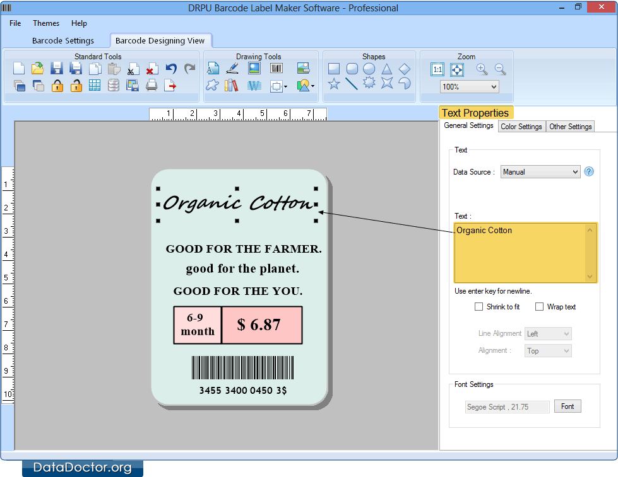The height and width of the screenshot is (477, 618).
Task: Enable the Shrink to fit checkbox
Action: coord(478,307)
